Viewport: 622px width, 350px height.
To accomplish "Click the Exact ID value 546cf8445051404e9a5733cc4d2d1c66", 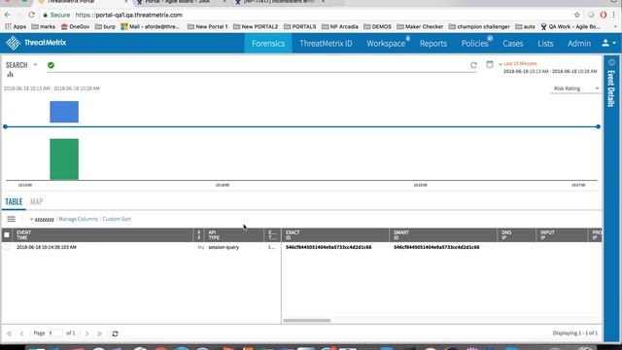I will [x=328, y=247].
